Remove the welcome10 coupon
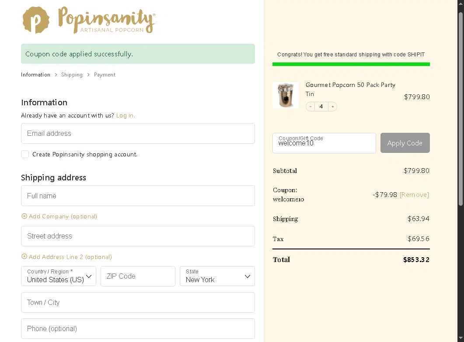464x342 pixels. [414, 195]
